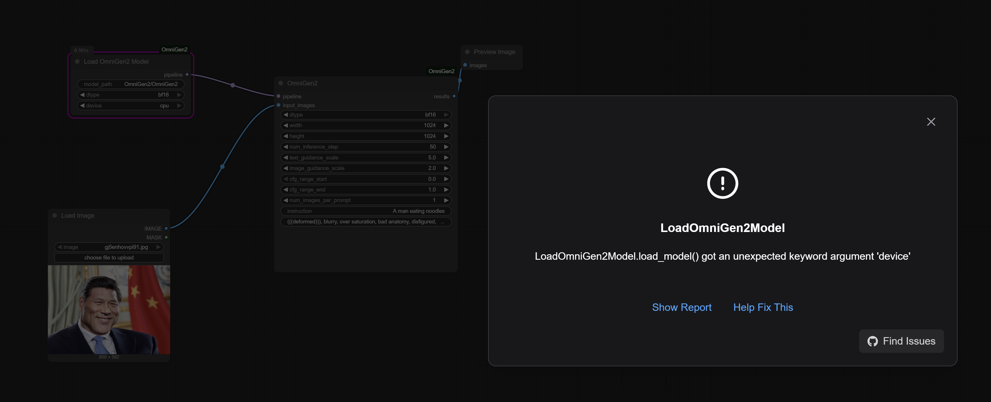Open the Show Report link
Screen dimensions: 991x402
coord(682,307)
